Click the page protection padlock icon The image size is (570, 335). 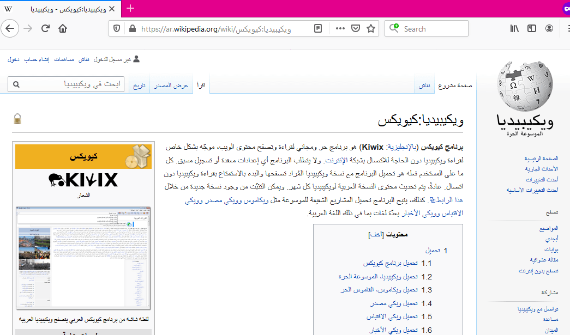17,119
